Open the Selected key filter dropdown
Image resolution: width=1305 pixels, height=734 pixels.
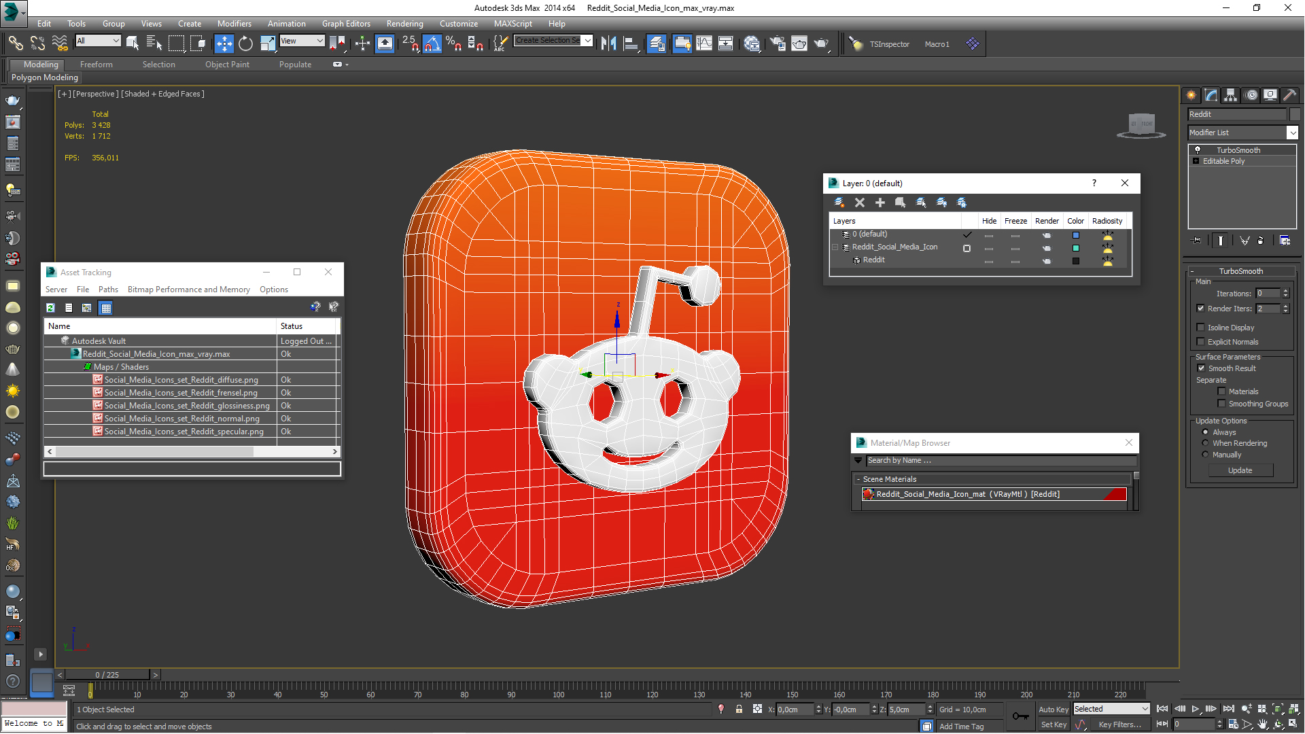tap(1111, 709)
